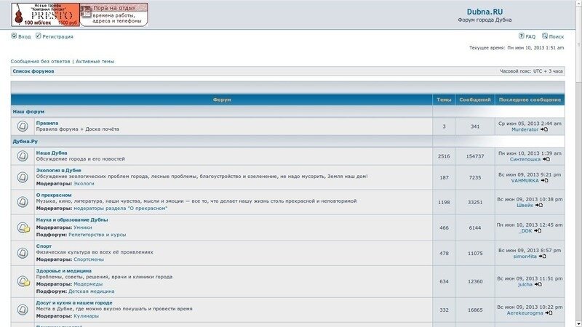
Task: Click the FAQ question mark icon
Action: pyautogui.click(x=522, y=36)
